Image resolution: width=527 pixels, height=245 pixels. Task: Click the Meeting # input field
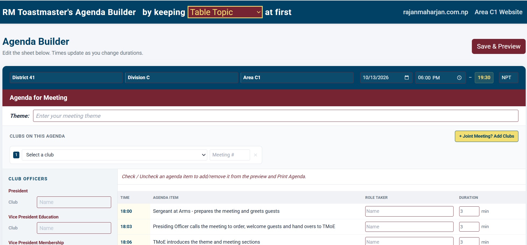tap(230, 155)
